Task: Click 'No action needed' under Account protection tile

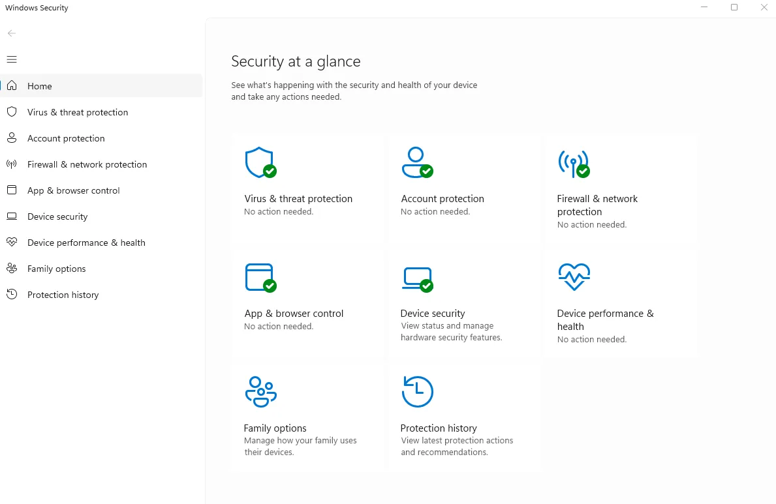Action: (435, 212)
